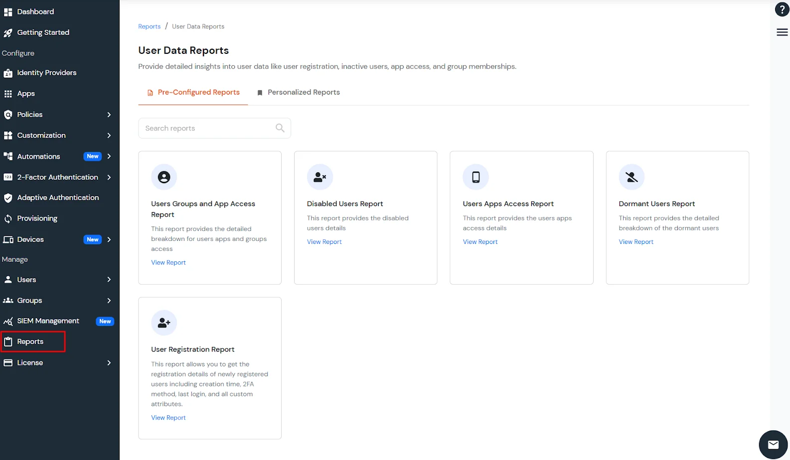Image resolution: width=790 pixels, height=460 pixels.
Task: Open Apps menu item
Action: (26, 94)
